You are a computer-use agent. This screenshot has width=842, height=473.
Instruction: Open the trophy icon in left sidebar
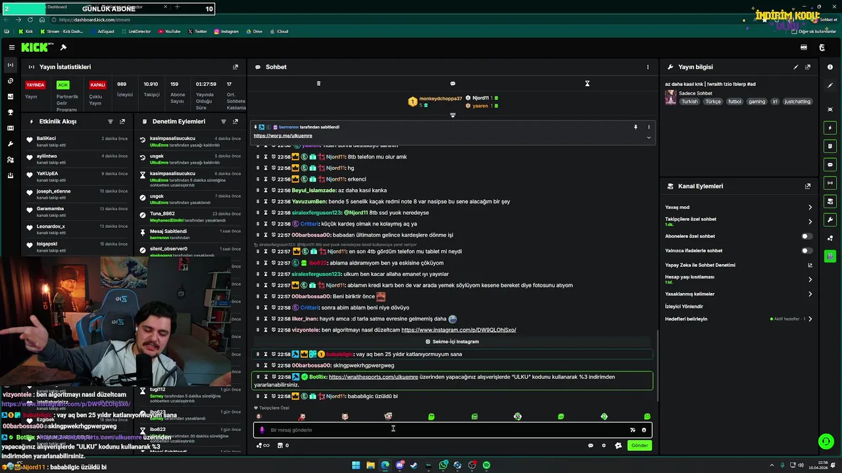tap(10, 112)
